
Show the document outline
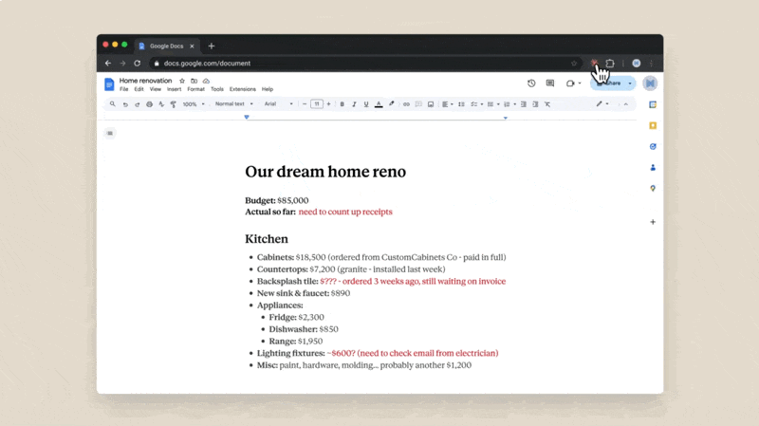[x=110, y=133]
